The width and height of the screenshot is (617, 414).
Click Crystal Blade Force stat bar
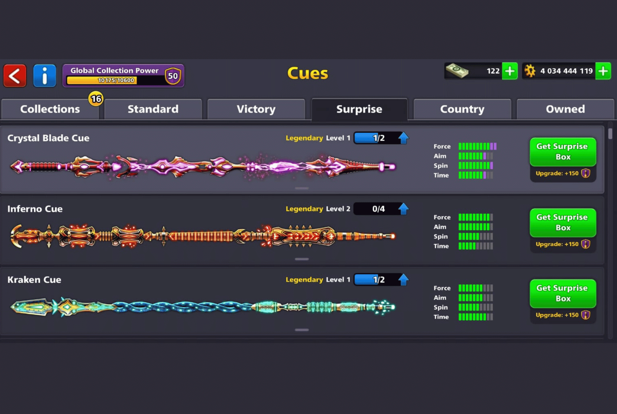click(477, 146)
